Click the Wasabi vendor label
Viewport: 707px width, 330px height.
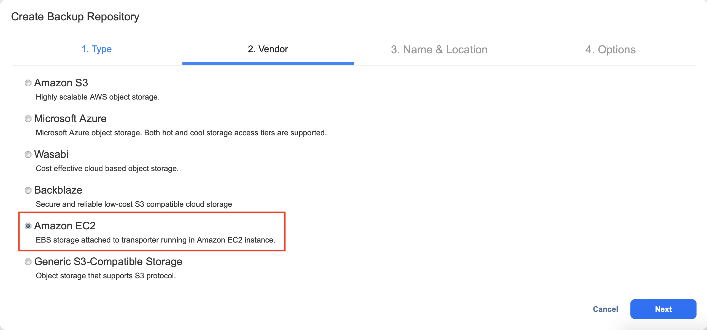click(51, 154)
